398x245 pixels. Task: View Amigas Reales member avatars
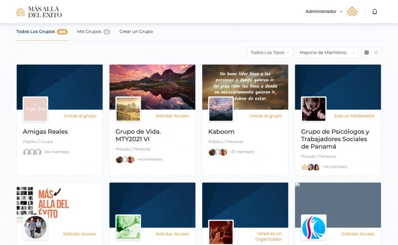tap(32, 152)
